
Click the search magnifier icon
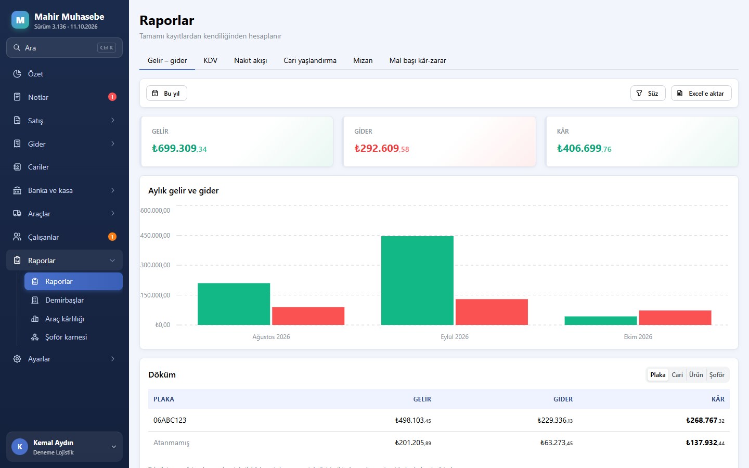17,48
